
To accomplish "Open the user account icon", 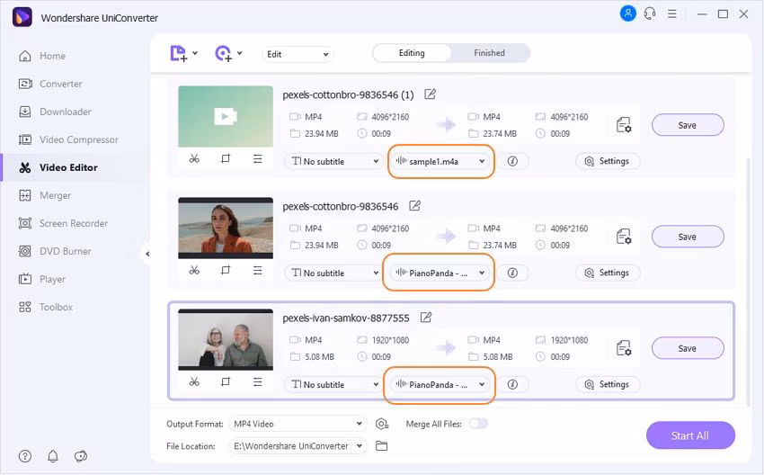I will tap(627, 13).
